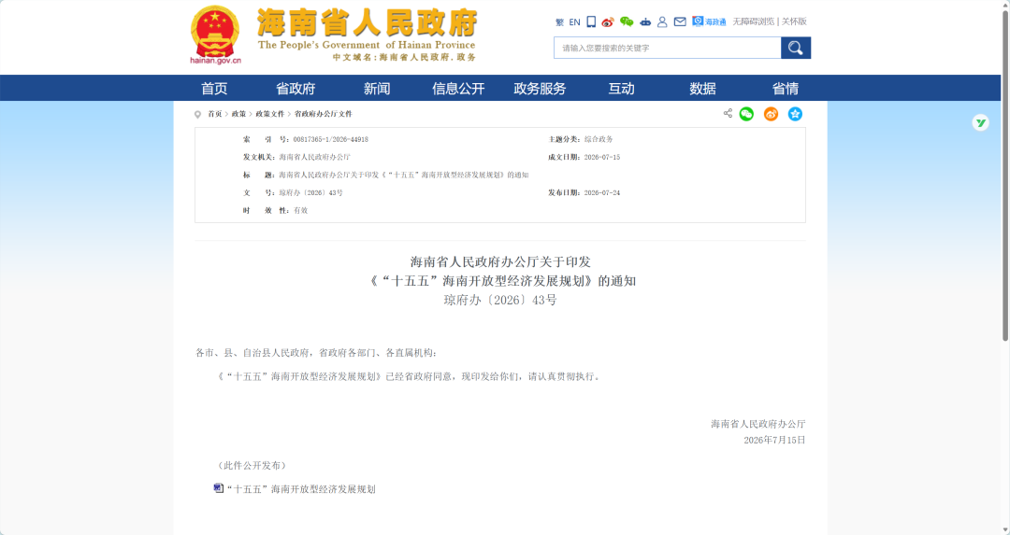This screenshot has height=535, width=1010.
Task: Go to 省政府办公厅文件 in breadcrumb
Action: coord(324,114)
